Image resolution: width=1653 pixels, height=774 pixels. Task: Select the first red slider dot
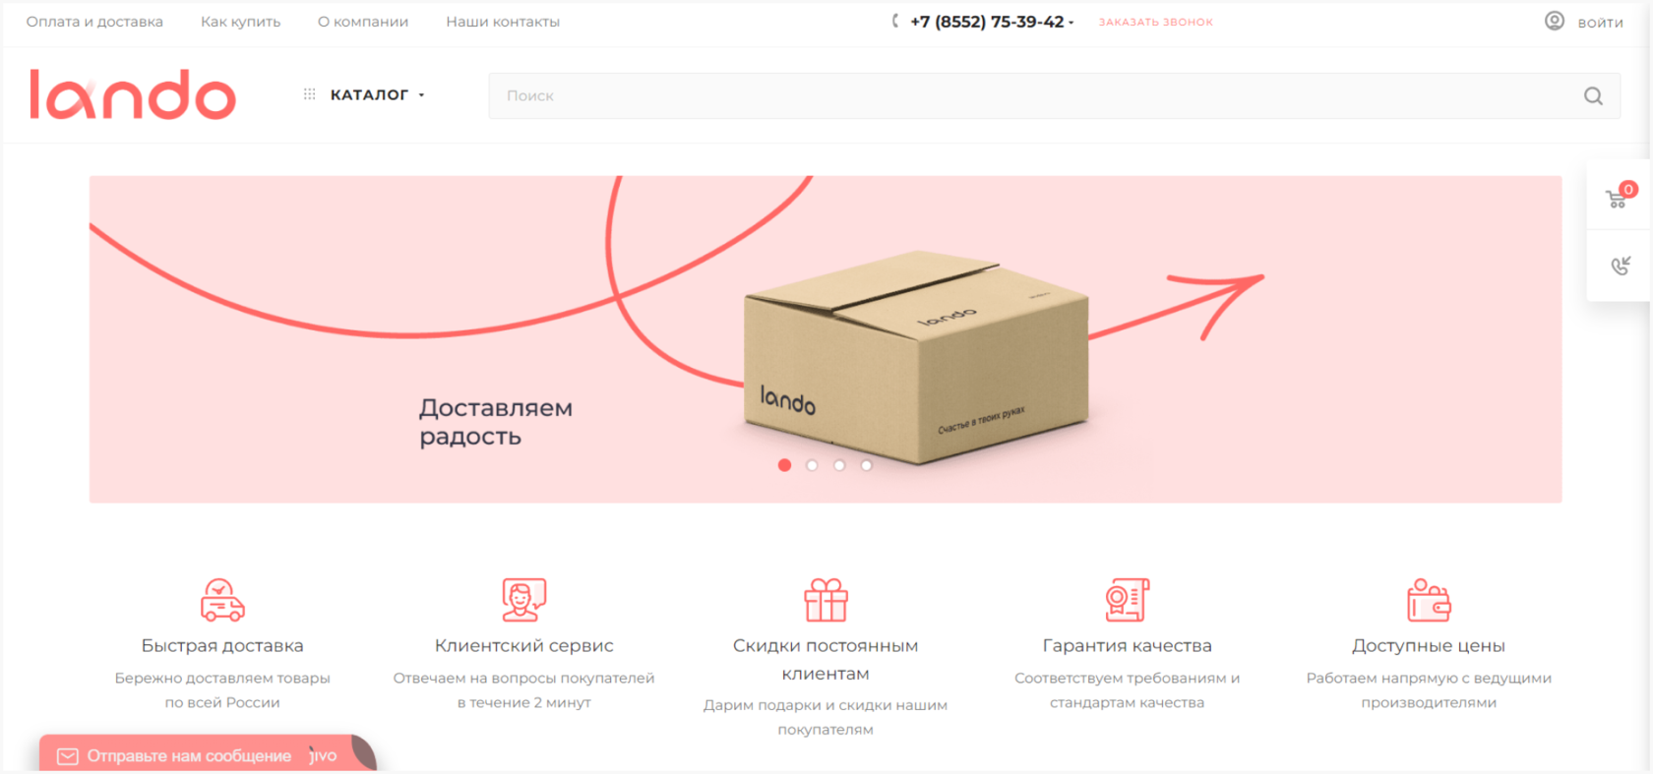tap(784, 465)
